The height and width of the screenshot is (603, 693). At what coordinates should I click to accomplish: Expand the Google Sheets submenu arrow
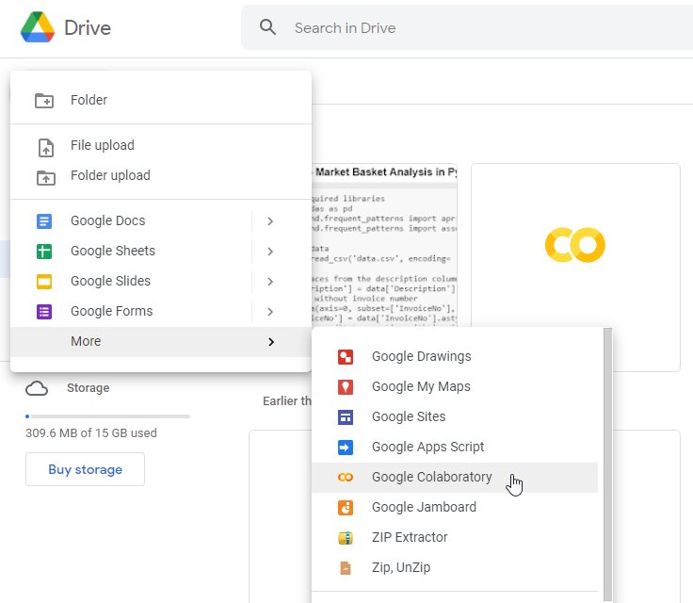(270, 251)
